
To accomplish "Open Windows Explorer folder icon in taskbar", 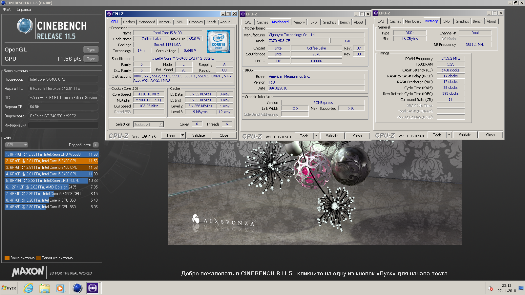I will click(44, 288).
